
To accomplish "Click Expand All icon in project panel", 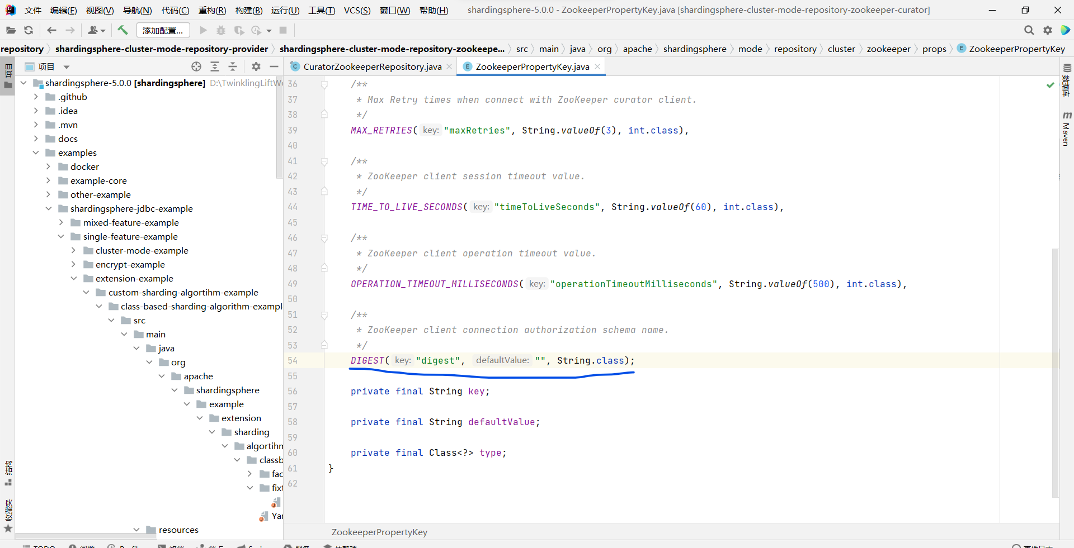I will pos(215,66).
